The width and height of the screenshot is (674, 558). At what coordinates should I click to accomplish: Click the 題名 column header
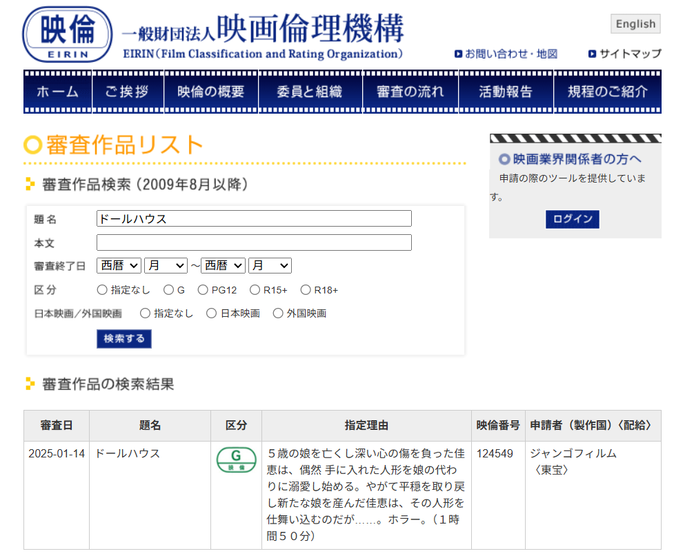coord(150,425)
